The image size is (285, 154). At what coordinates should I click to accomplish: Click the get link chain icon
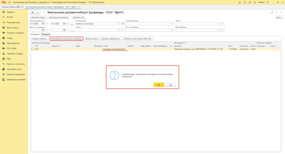tap(272, 13)
